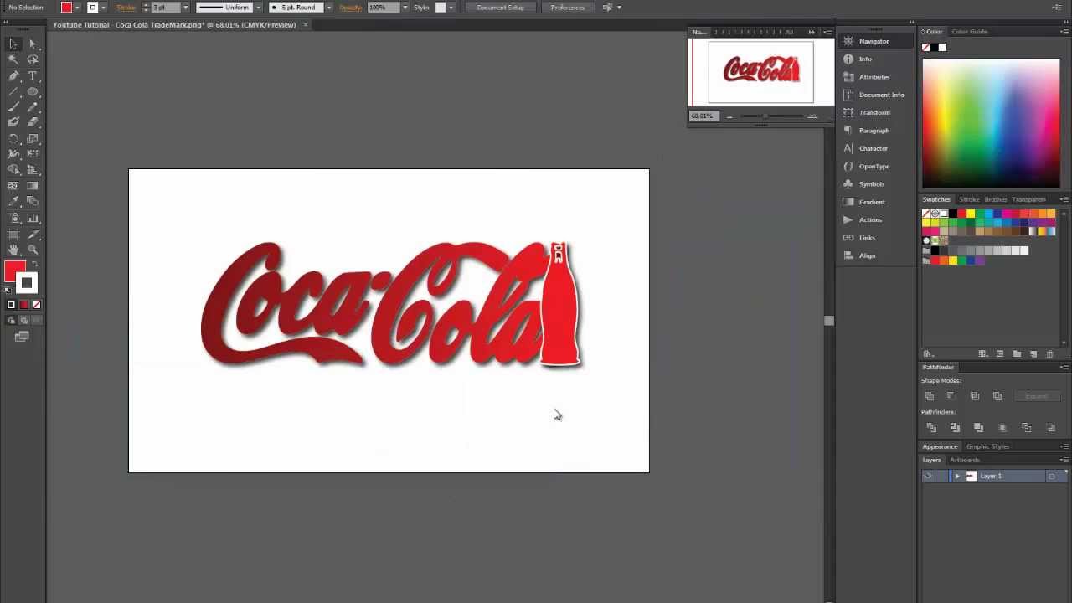Open the Pathfinder panel flyout menu
Image resolution: width=1072 pixels, height=603 pixels.
[x=1064, y=368]
